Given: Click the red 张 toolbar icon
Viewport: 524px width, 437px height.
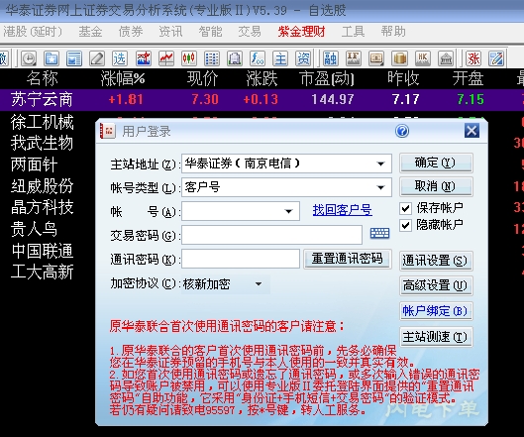Looking at the screenshot, I should (x=473, y=58).
